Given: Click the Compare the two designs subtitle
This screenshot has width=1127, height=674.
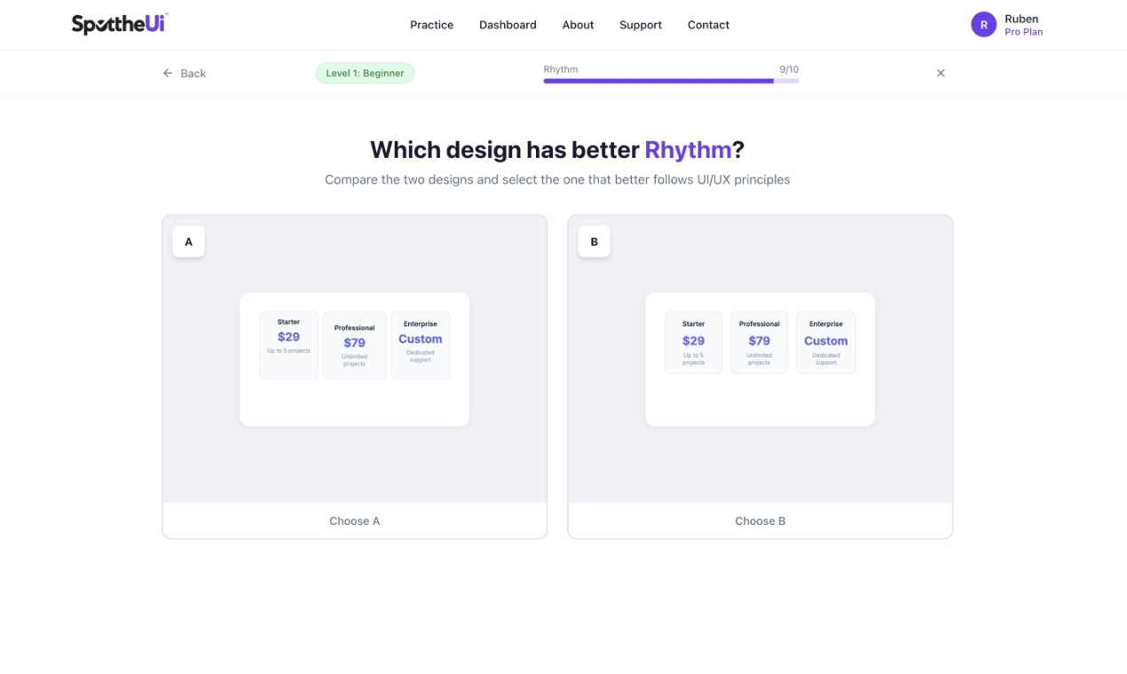Looking at the screenshot, I should point(557,179).
